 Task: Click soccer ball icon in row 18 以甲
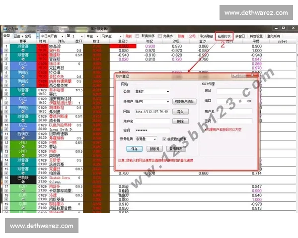(x=23, y=199)
